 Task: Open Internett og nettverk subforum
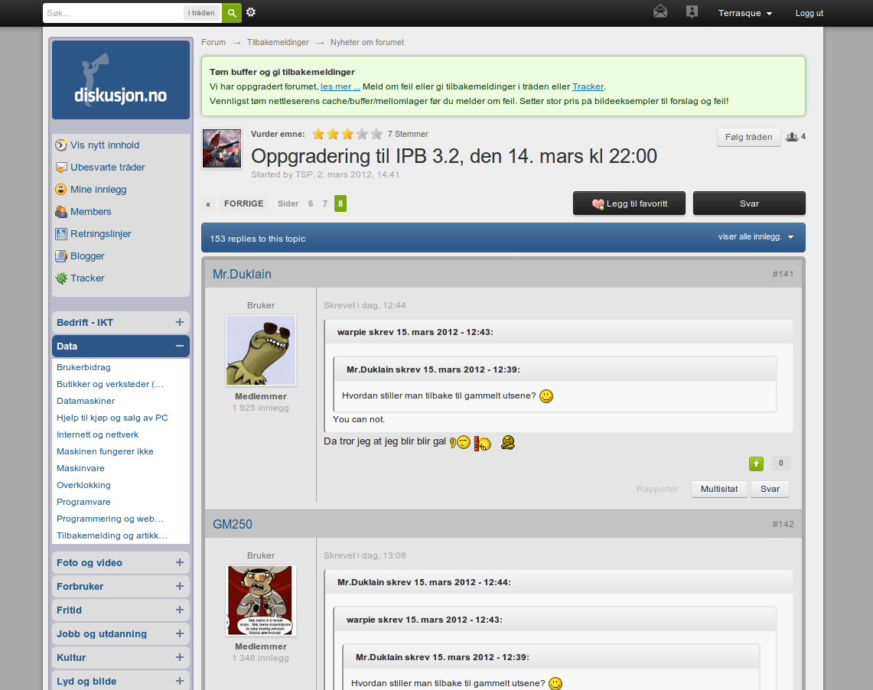97,435
